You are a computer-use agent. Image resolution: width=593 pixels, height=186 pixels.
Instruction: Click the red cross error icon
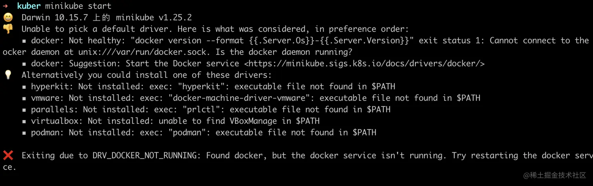click(8, 156)
